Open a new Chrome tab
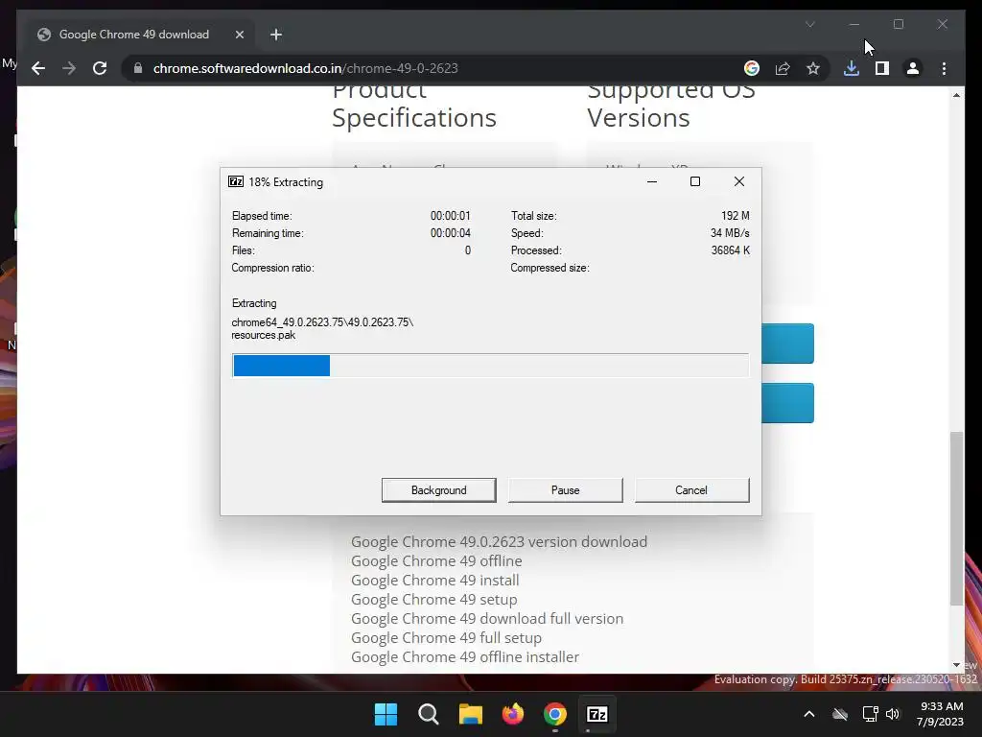Screen dimensions: 982x737 click(276, 35)
